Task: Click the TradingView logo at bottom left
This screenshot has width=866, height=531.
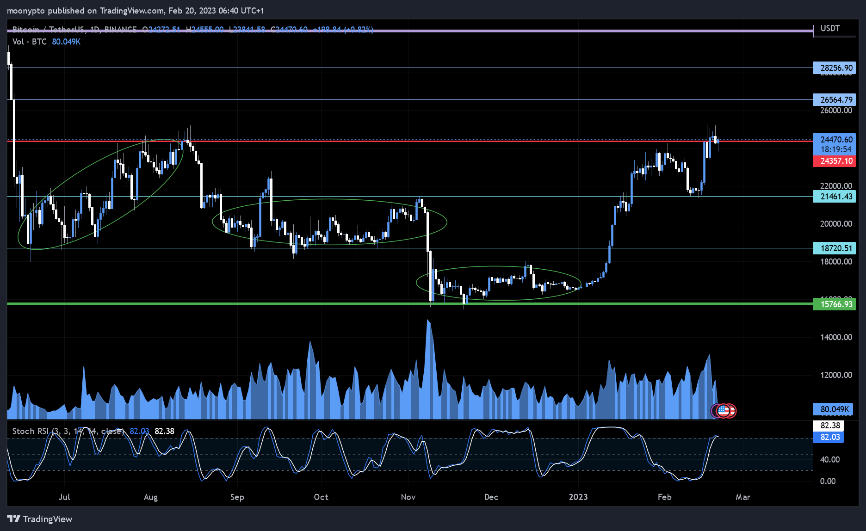Action: click(40, 519)
